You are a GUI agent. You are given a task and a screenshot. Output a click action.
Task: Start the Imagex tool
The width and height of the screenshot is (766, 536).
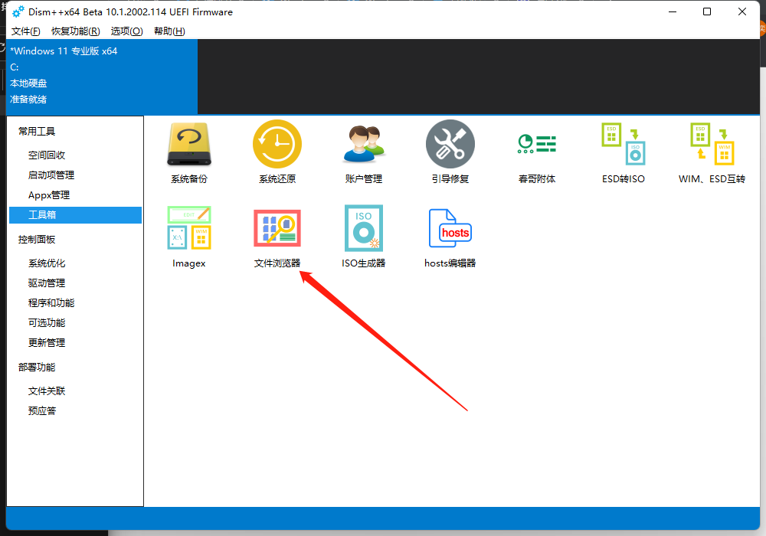click(x=188, y=235)
